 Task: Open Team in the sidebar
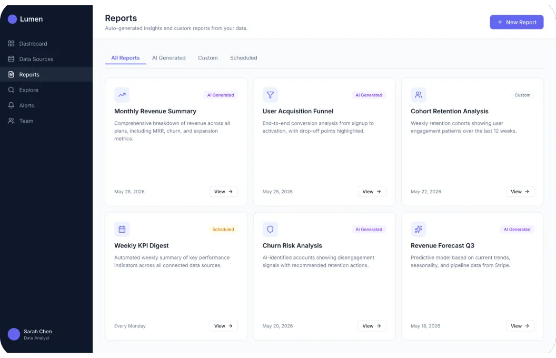point(46,121)
